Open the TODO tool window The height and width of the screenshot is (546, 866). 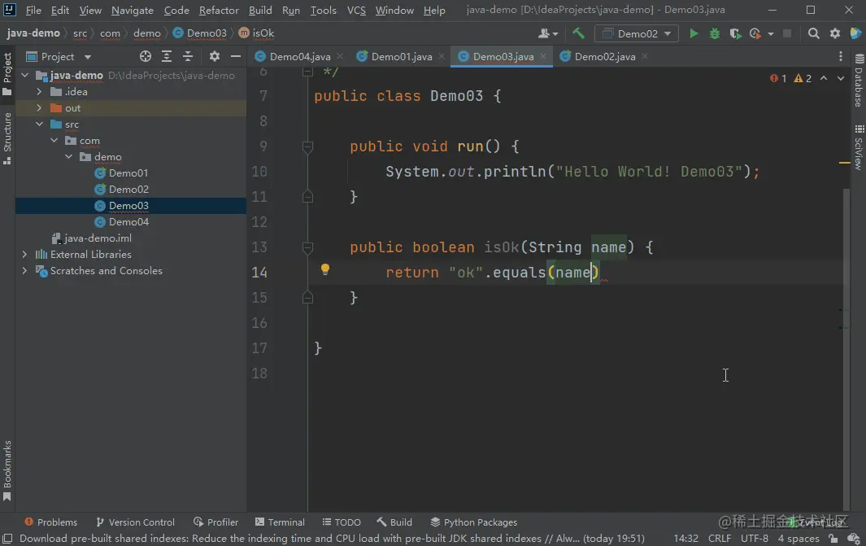[342, 522]
